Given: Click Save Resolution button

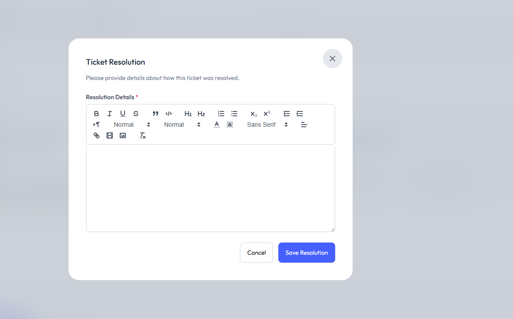Looking at the screenshot, I should 307,253.
